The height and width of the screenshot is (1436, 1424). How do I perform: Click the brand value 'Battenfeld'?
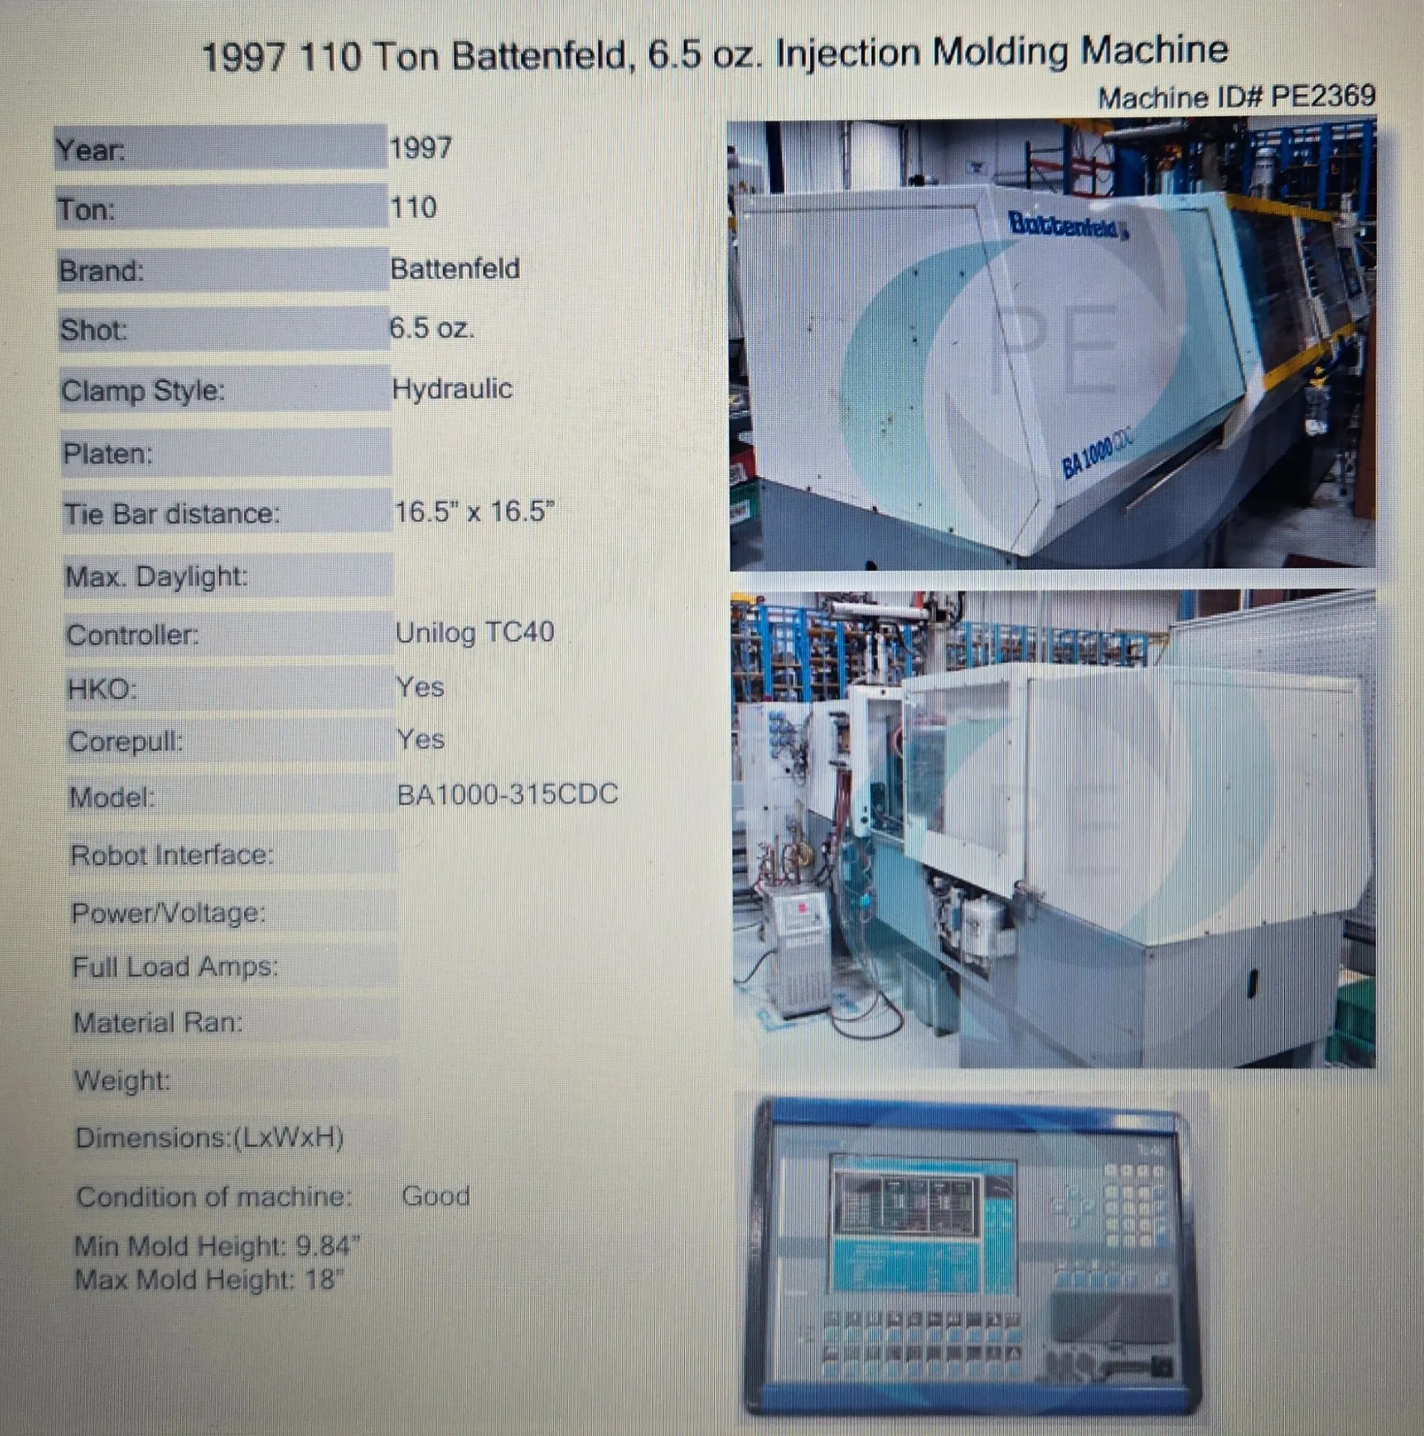point(455,269)
